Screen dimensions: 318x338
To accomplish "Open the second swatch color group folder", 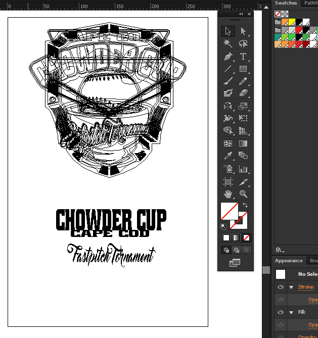I will (278, 30).
